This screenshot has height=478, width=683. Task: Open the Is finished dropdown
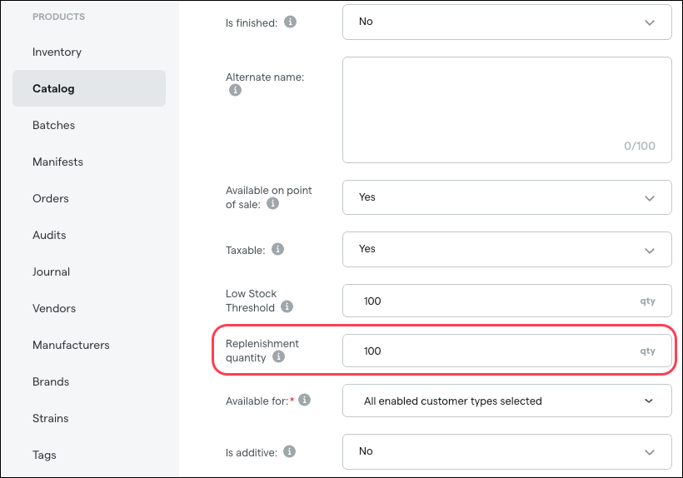point(507,22)
